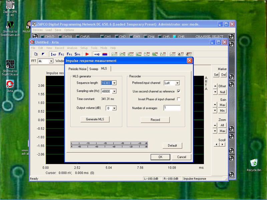Screen dimensions: 267x200
Task: Click the Marker Set button
Action: pyautogui.click(x=216, y=75)
